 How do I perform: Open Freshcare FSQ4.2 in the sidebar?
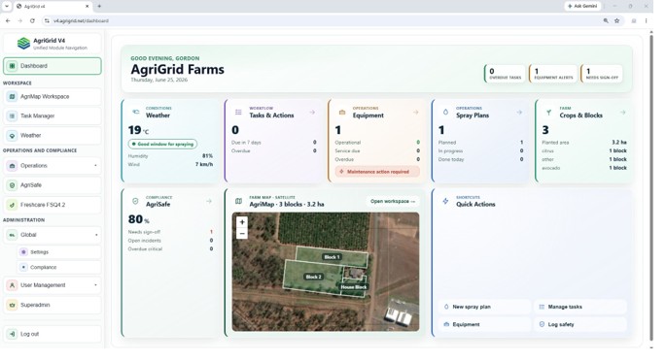click(x=53, y=205)
